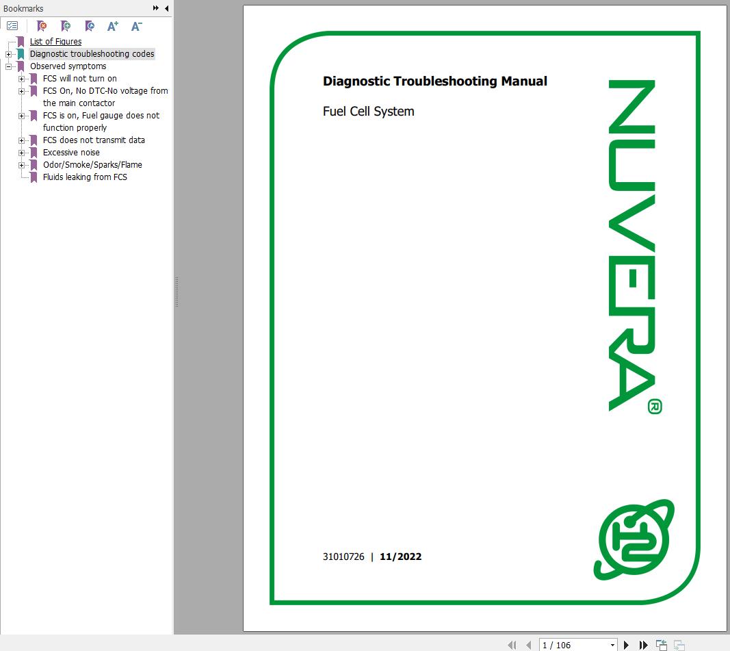The image size is (730, 651).
Task: Collapse the Bookmarks panel with double-arrow
Action: (157, 8)
